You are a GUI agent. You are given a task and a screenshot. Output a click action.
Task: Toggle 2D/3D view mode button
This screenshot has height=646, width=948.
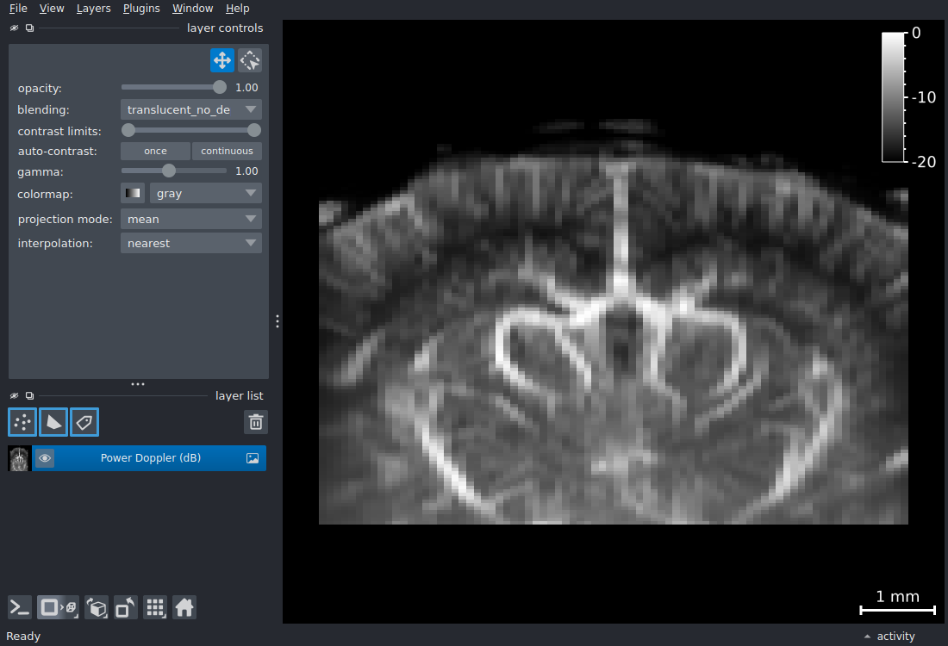coord(58,607)
